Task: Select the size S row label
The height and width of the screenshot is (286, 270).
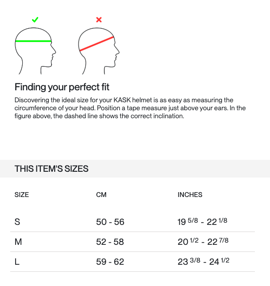Action: (x=17, y=222)
